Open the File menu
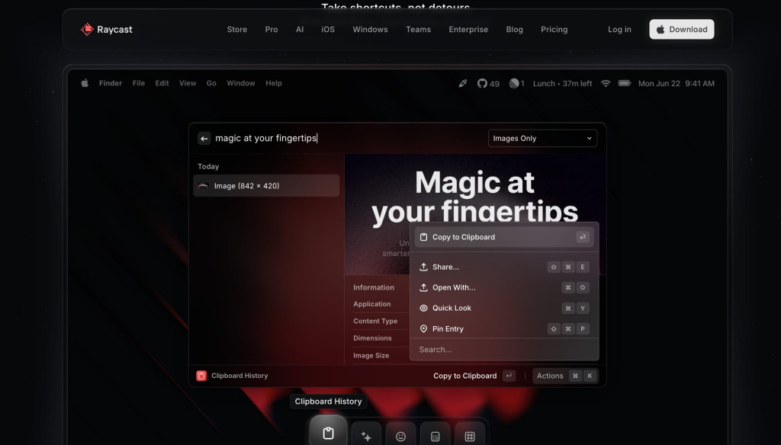The image size is (781, 445). (x=139, y=83)
